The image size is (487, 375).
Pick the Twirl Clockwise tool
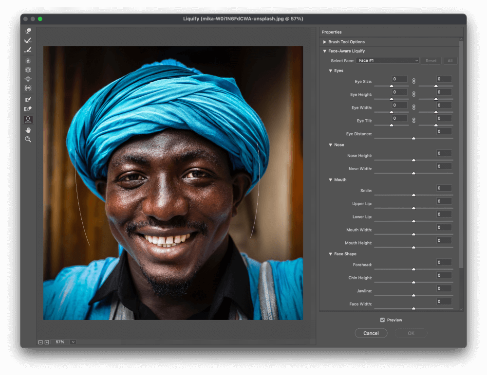point(28,61)
